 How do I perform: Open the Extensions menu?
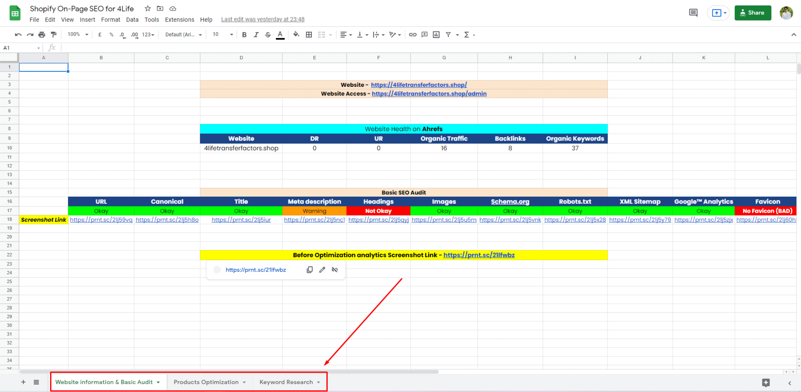(179, 19)
